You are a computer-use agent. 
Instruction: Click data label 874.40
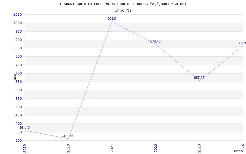pos(155,41)
